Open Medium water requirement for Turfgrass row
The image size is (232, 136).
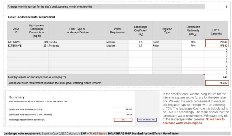click(x=117, y=46)
